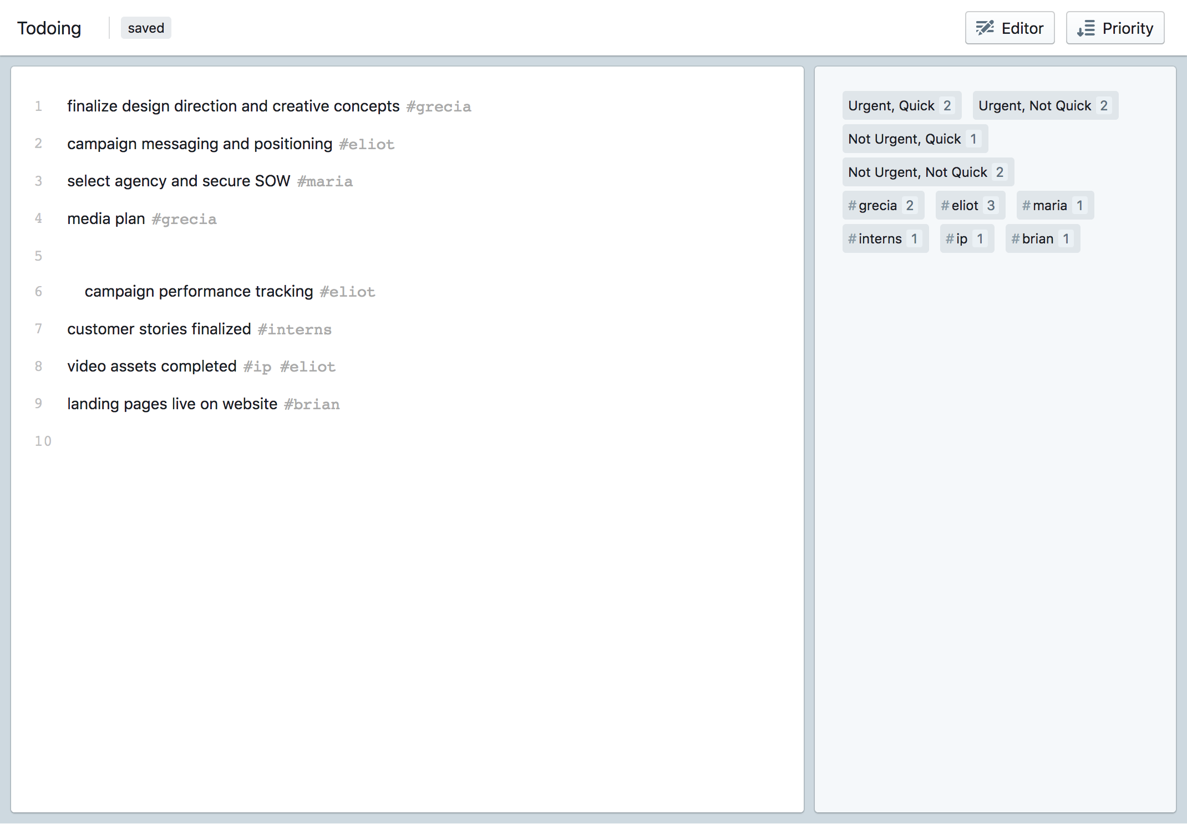Select the #brian tag filter chip
The image size is (1187, 824).
click(x=1042, y=238)
